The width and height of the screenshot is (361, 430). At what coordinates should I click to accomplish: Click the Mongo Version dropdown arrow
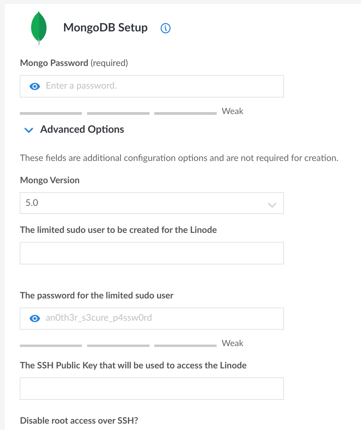click(x=272, y=205)
